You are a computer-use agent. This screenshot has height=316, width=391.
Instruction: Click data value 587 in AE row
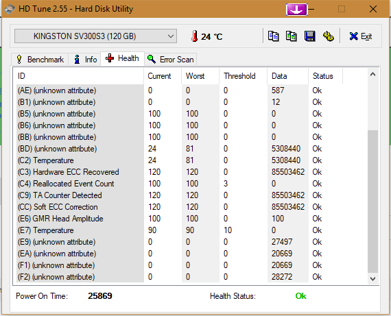coord(278,90)
